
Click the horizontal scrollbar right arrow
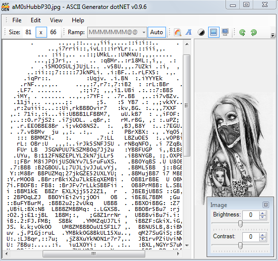point(178,254)
